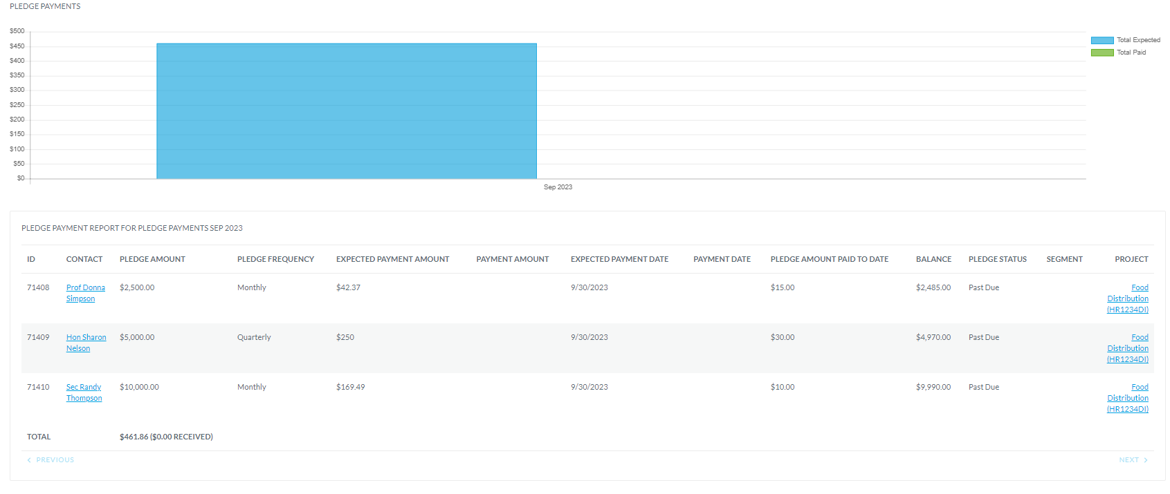Open Sec Randy Thompson contact link
Viewport: 1170px width, 494px height.
(x=84, y=392)
